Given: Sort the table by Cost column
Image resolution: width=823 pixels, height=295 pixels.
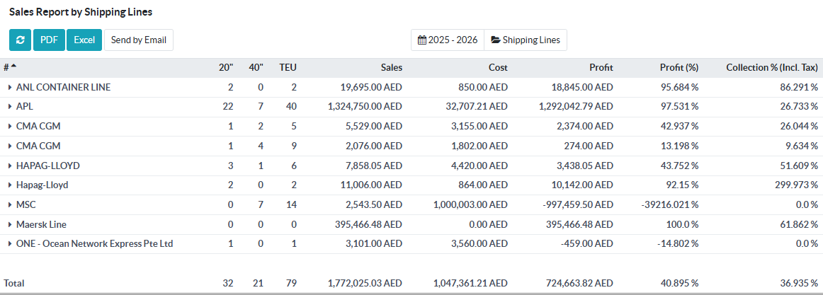Looking at the screenshot, I should [498, 68].
